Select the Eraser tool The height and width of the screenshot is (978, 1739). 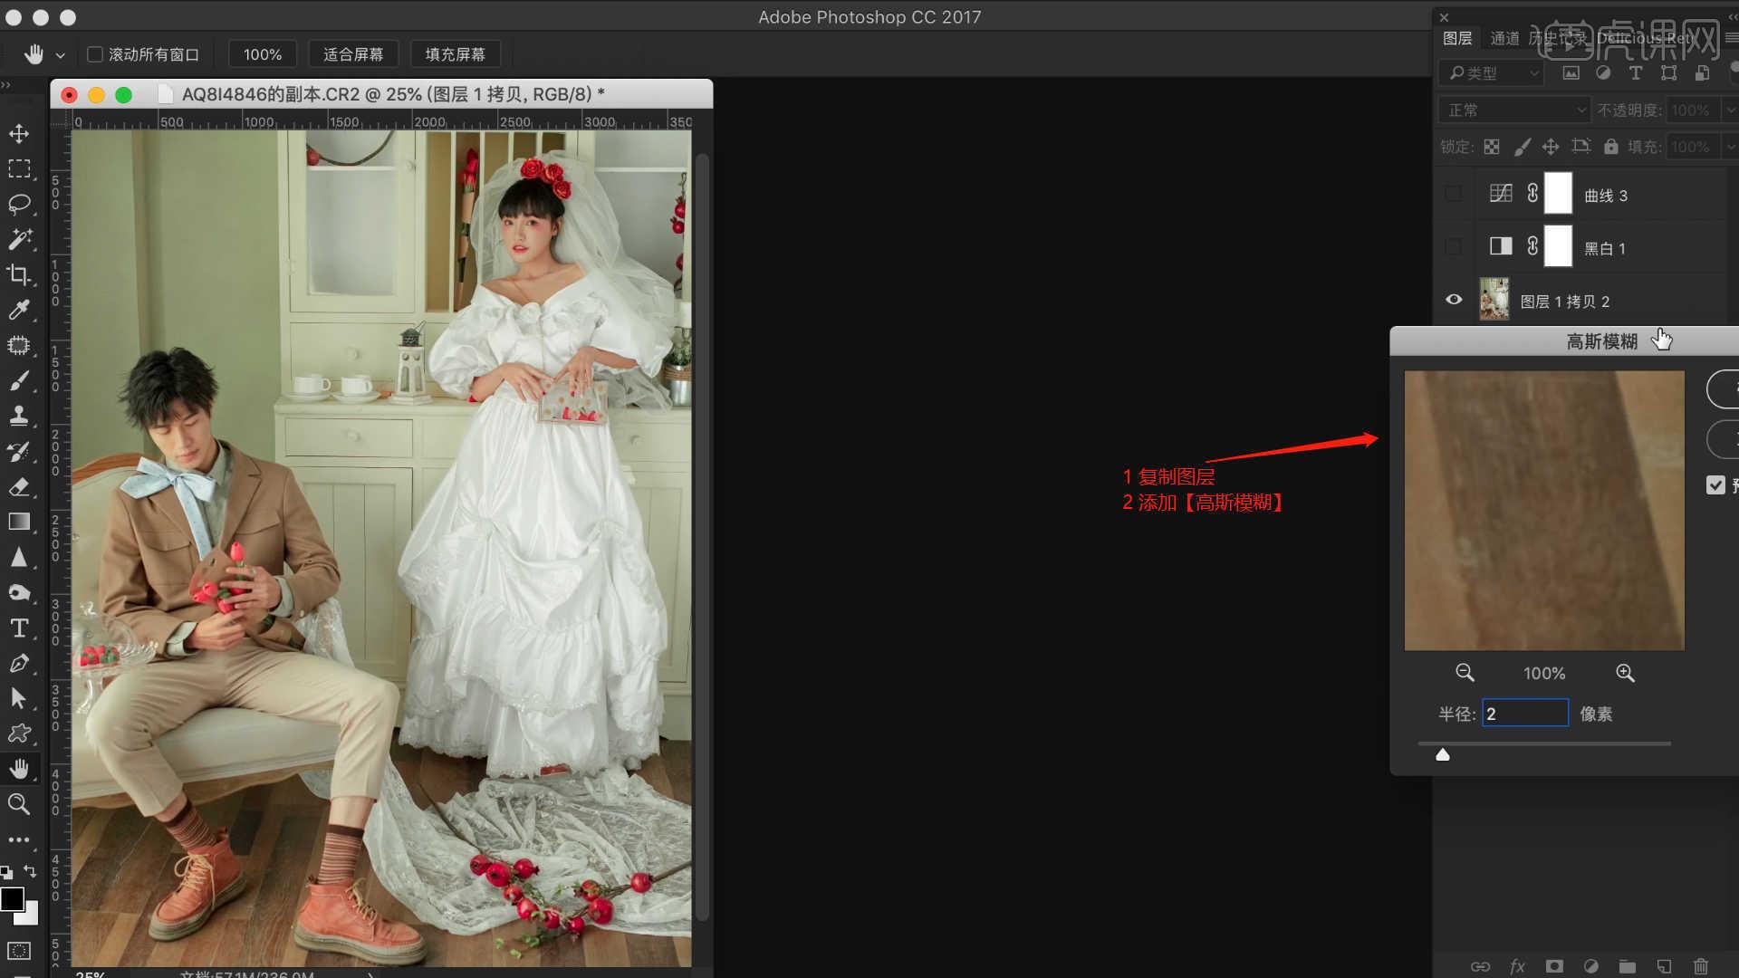pos(19,487)
